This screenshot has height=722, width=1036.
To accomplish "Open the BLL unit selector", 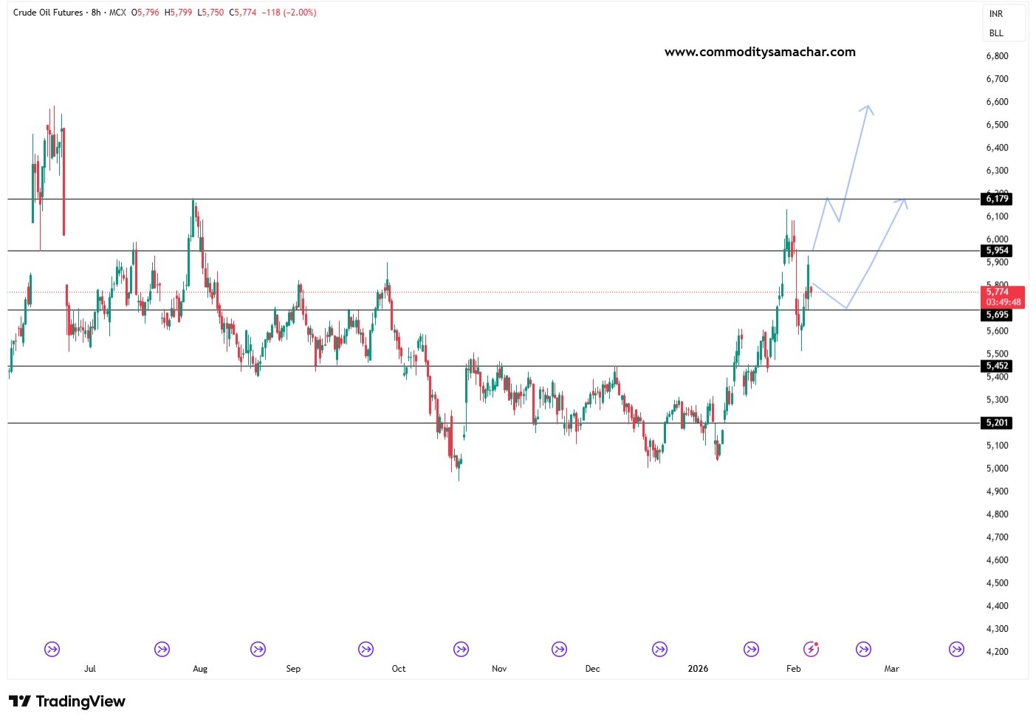I will tap(996, 33).
